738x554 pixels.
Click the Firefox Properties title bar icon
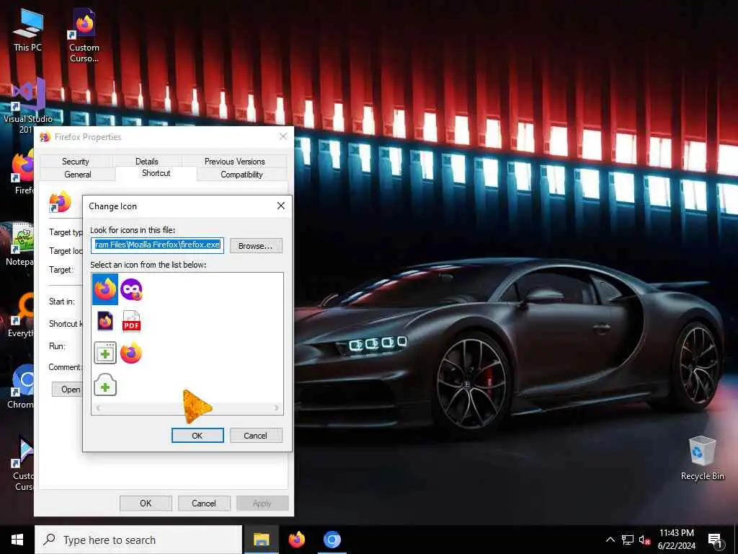click(45, 136)
